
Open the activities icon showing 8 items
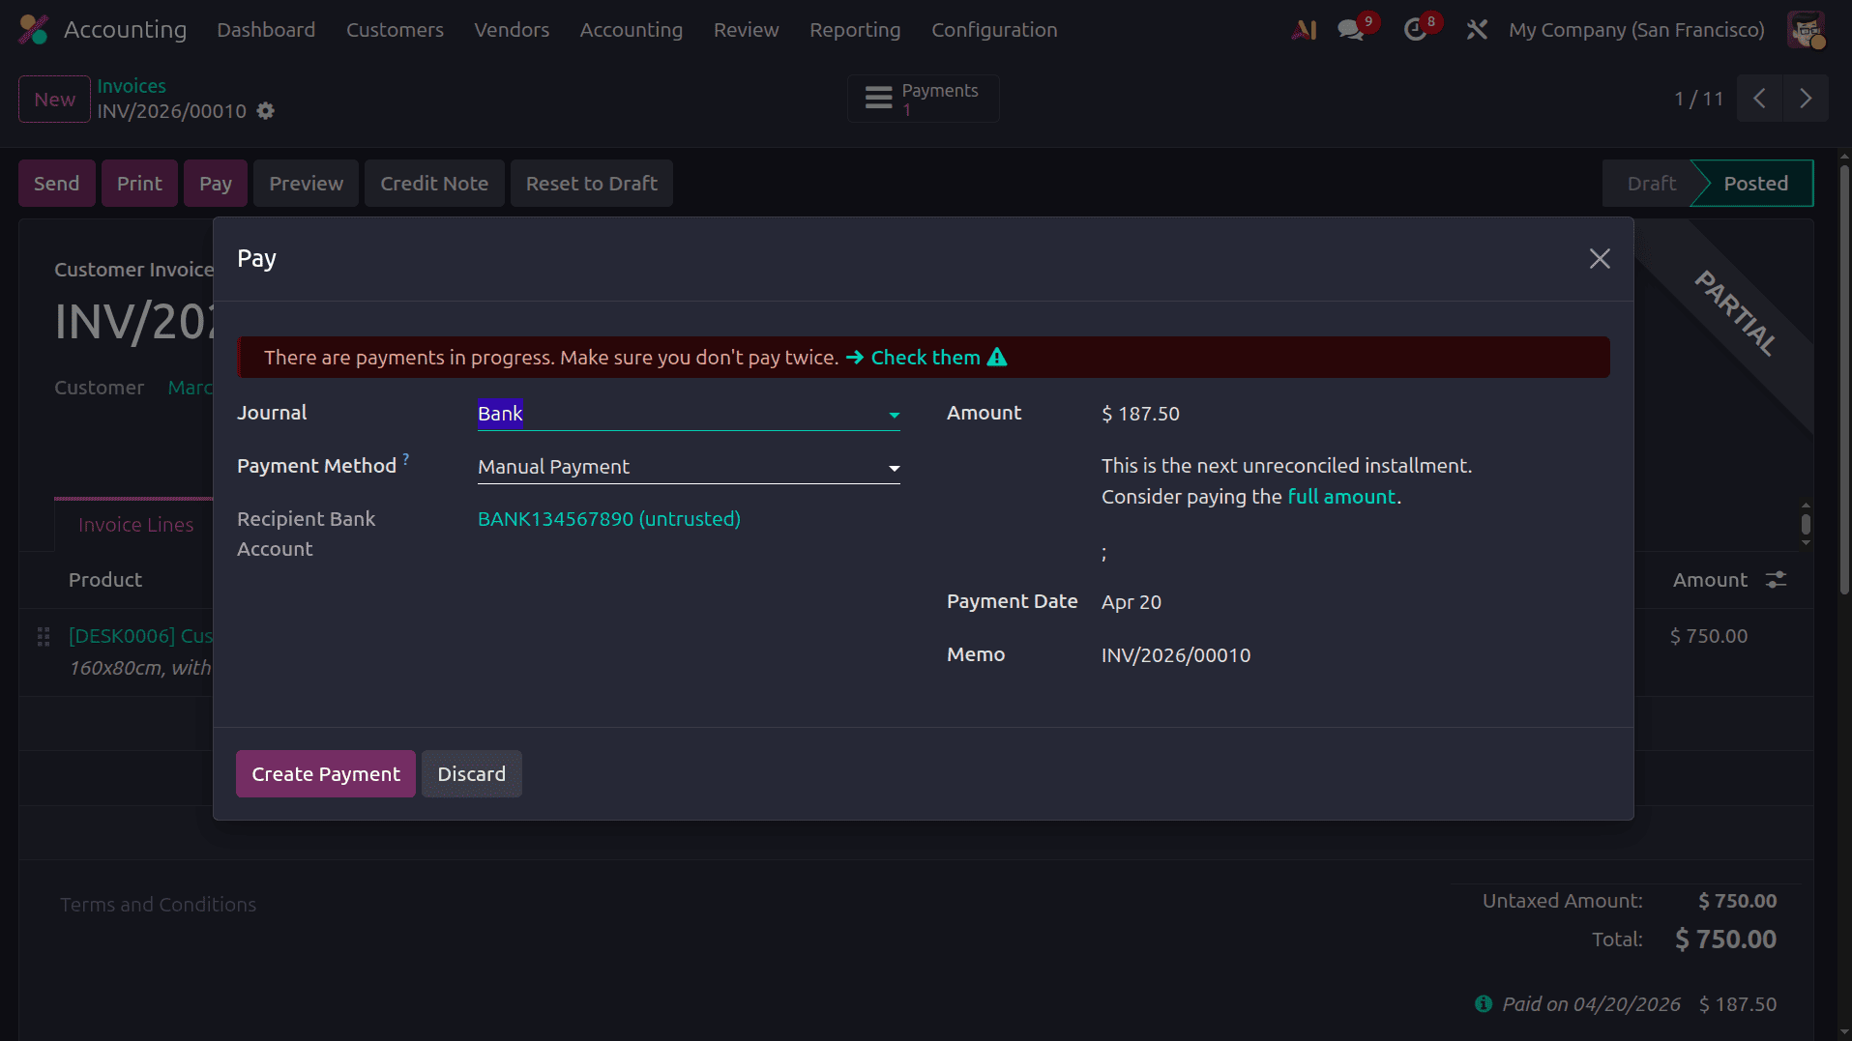pyautogui.click(x=1414, y=29)
